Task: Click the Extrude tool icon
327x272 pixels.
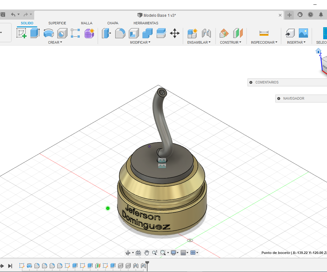Action: click(35, 33)
